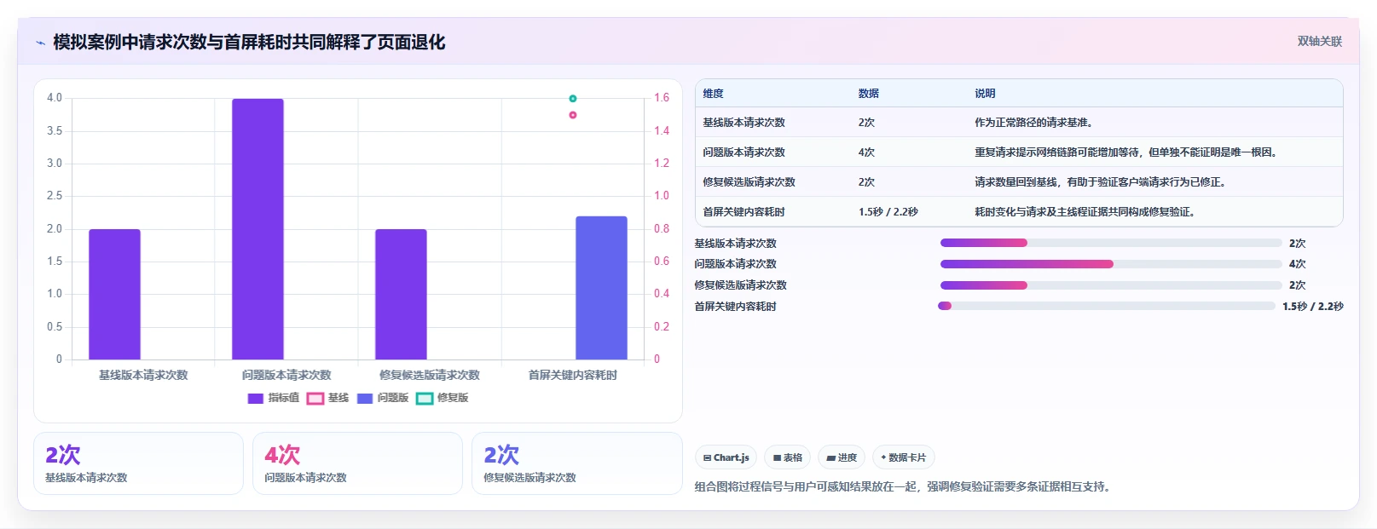Click progress label 首屏关键内容耗时
The width and height of the screenshot is (1377, 529).
[735, 307]
